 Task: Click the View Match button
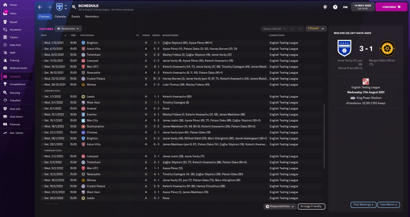pyautogui.click(x=389, y=205)
